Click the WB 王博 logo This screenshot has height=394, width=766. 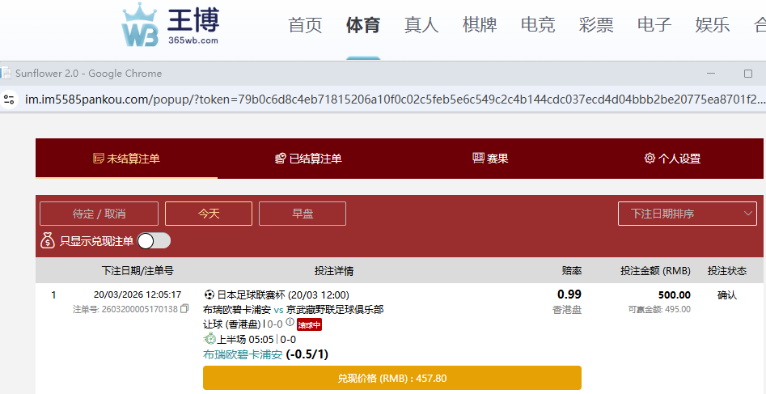(171, 26)
